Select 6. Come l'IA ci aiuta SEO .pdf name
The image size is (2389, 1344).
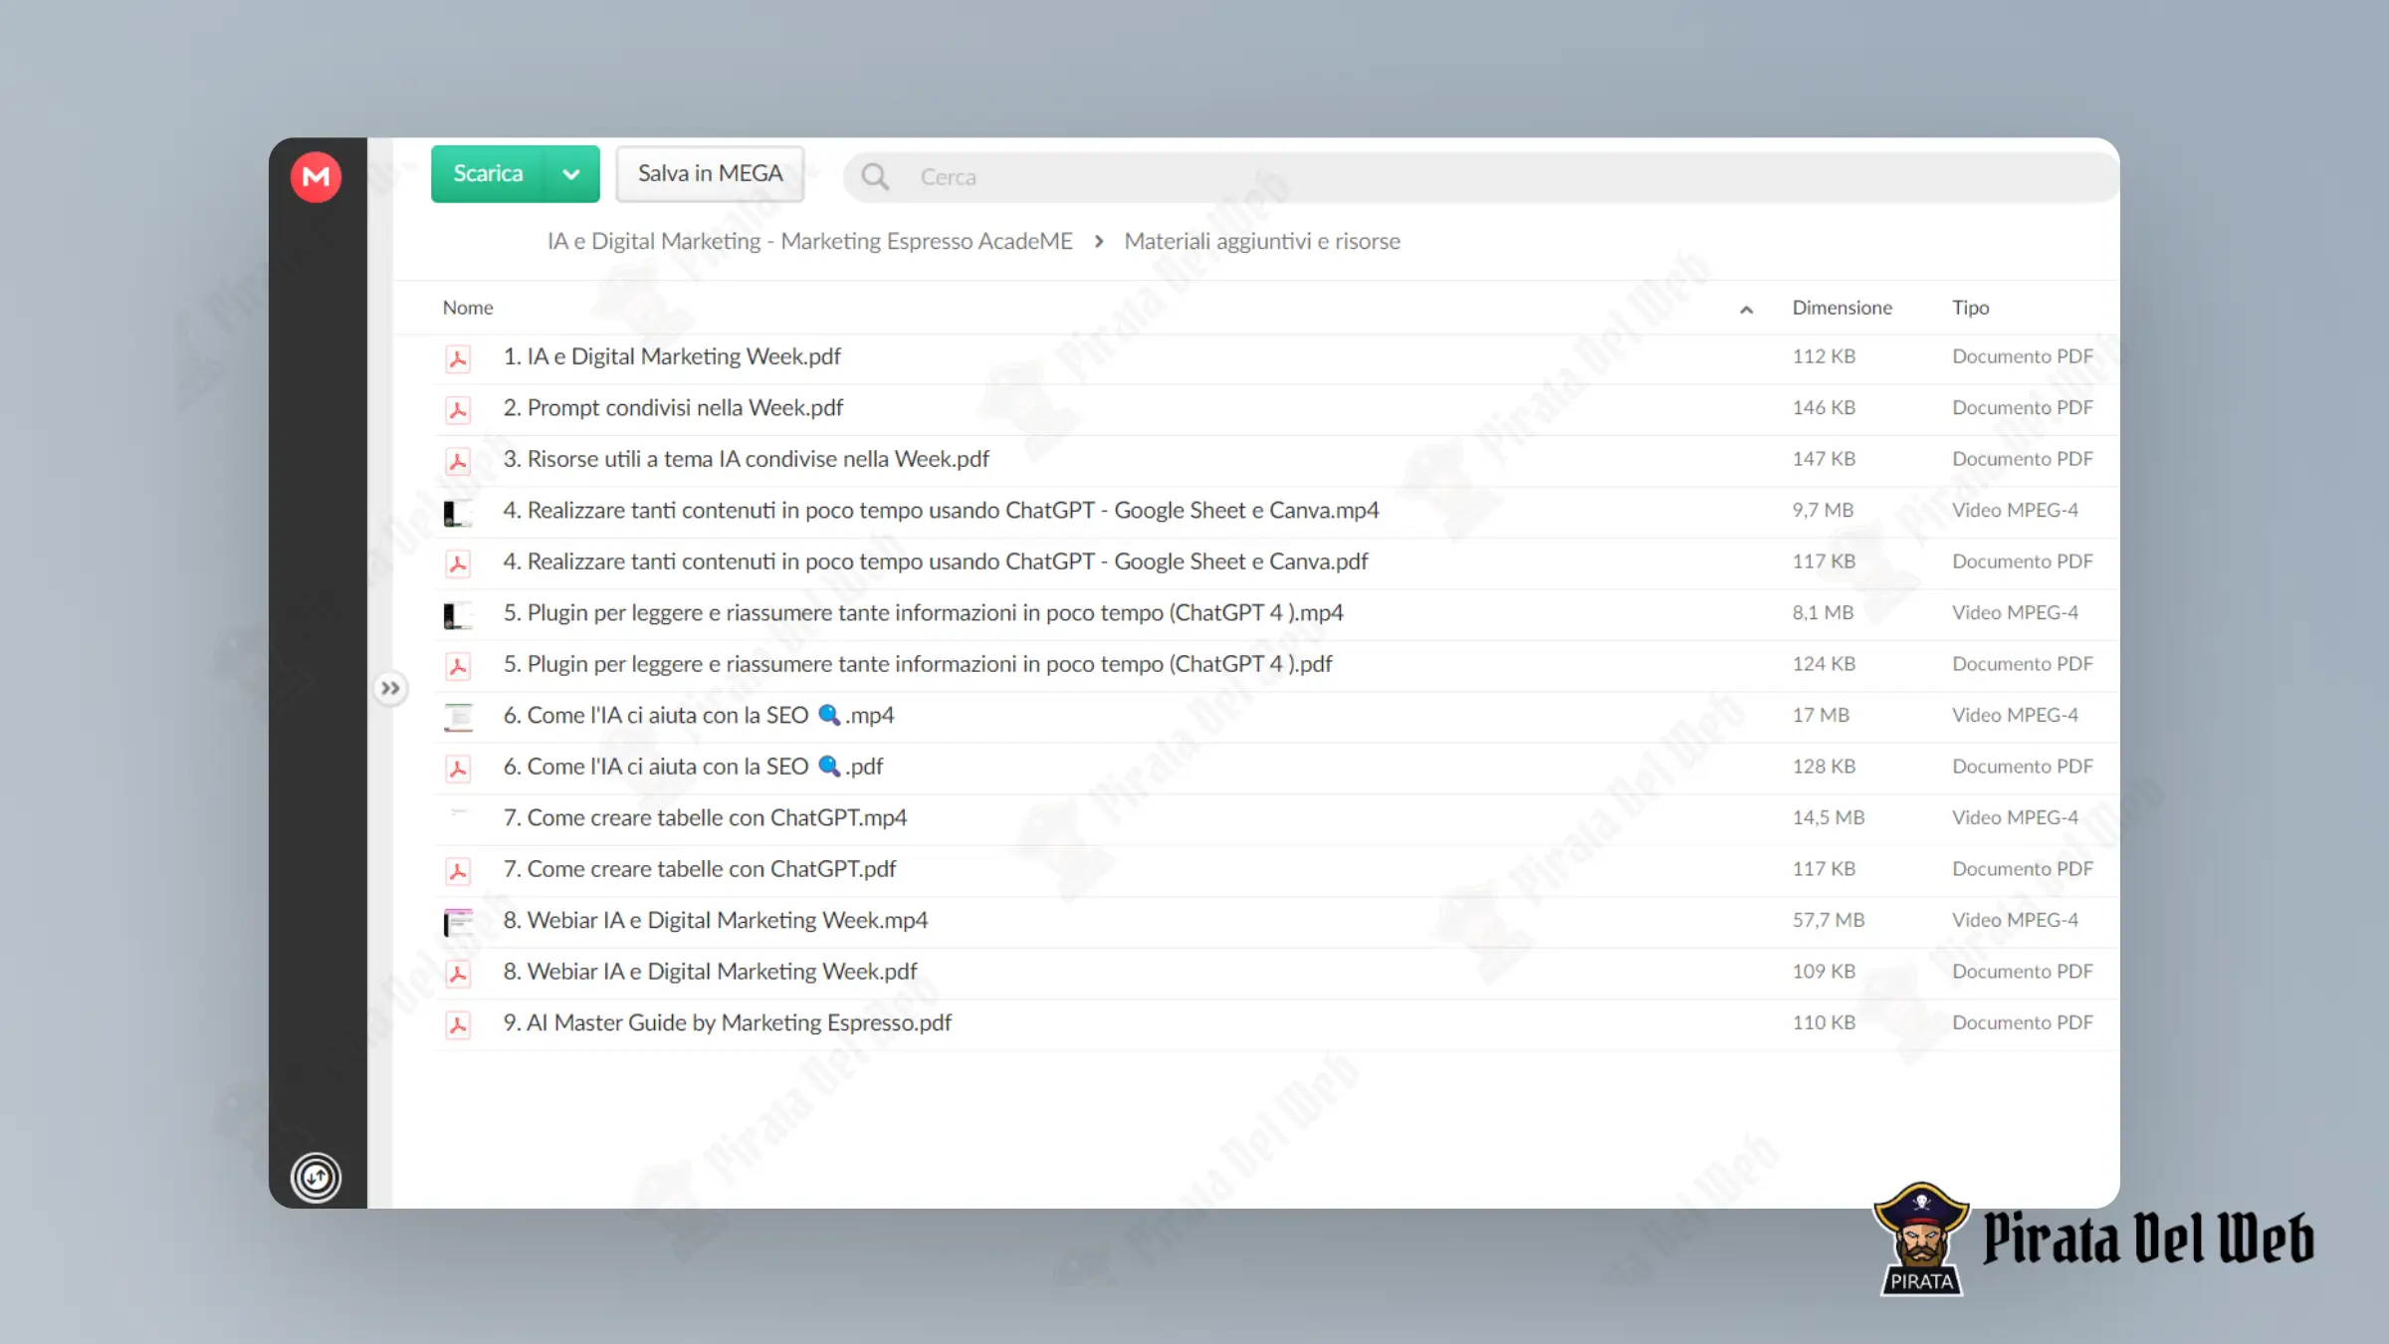click(693, 767)
